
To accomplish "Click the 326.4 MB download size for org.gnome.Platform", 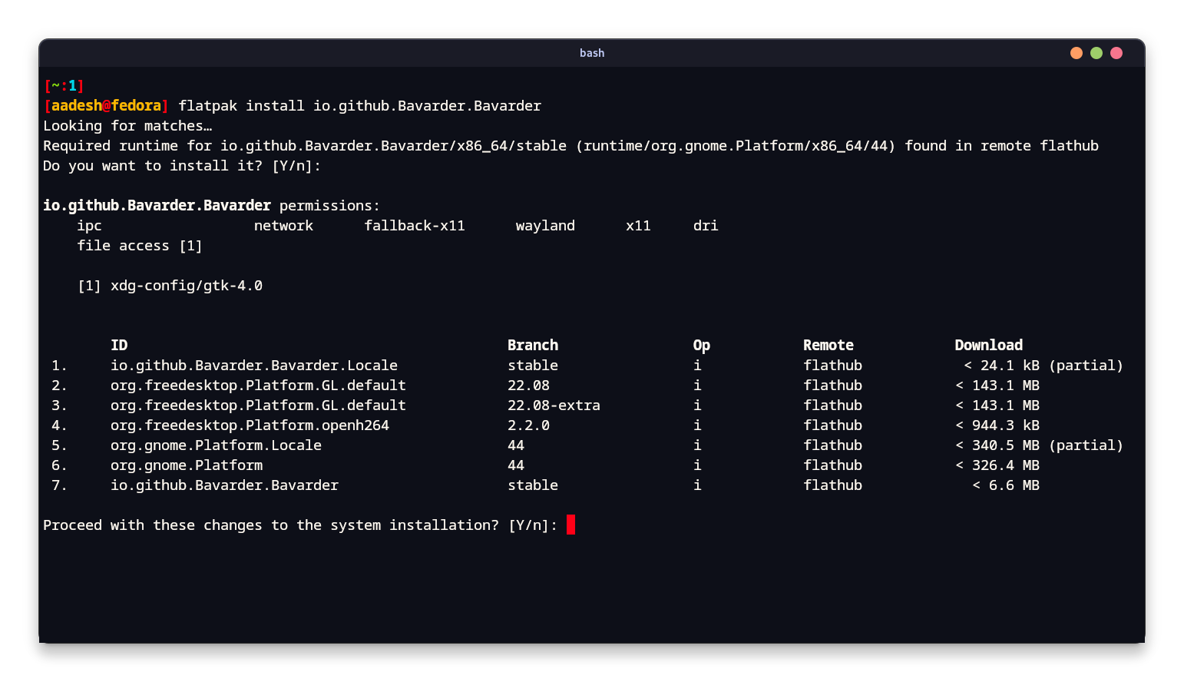I will pos(1006,465).
